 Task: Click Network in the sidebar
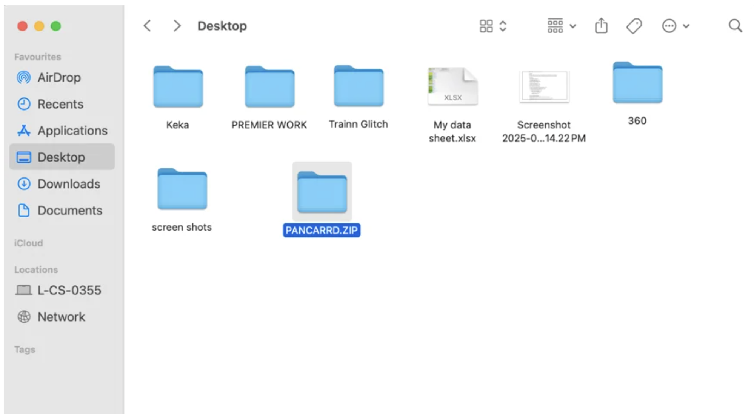pyautogui.click(x=61, y=317)
